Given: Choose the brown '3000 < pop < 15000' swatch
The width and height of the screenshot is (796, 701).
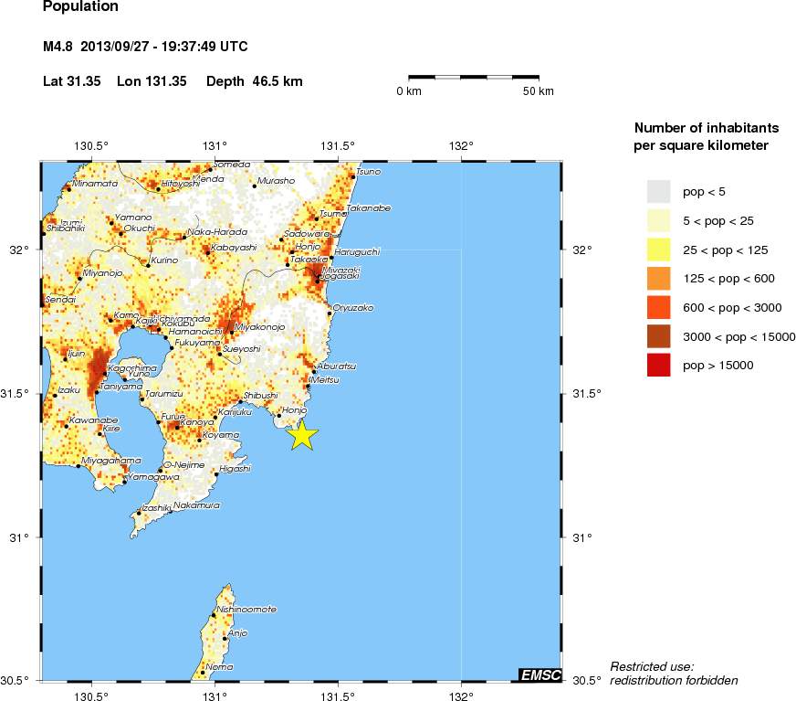Looking at the screenshot, I should point(658,336).
